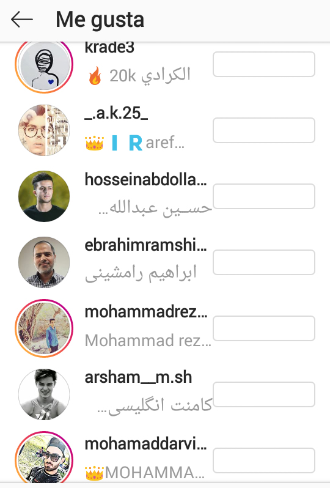The image size is (330, 488).
Task: Click follow button beside _.a.k.25_
Action: 264,130
